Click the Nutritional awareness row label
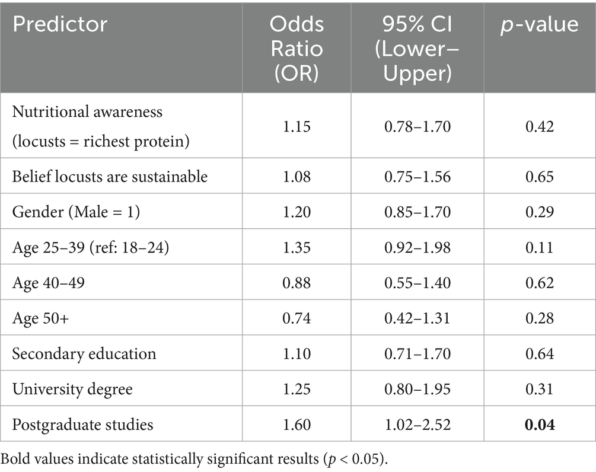The height and width of the screenshot is (472, 596). (x=87, y=125)
